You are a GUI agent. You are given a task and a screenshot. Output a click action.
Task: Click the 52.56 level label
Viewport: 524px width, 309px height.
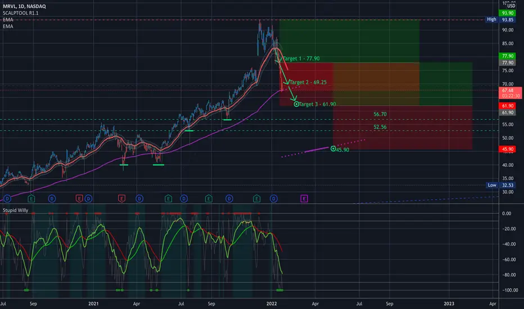(380, 127)
